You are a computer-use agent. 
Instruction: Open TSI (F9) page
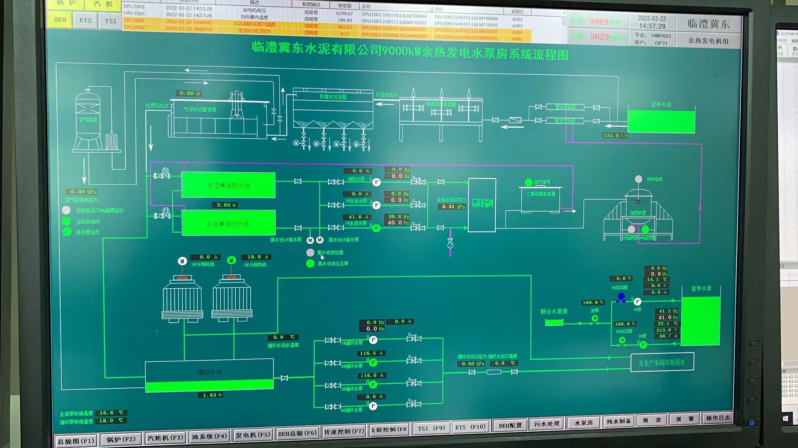coord(431,428)
